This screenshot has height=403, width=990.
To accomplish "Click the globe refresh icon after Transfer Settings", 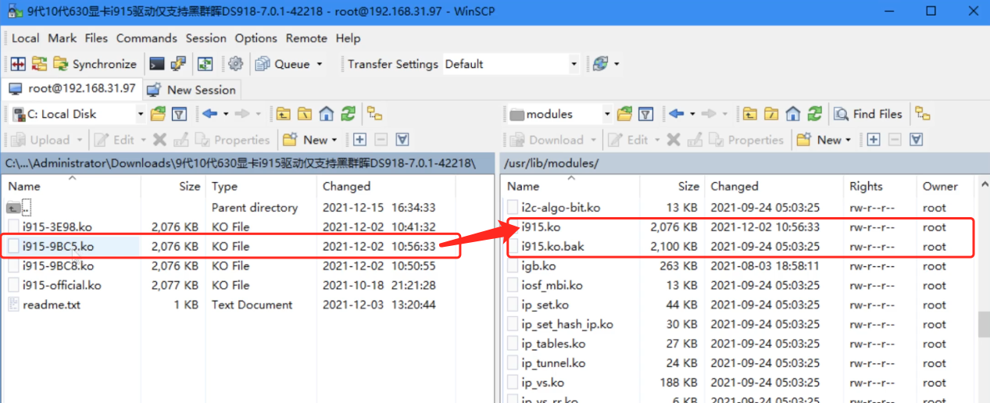I will click(600, 64).
